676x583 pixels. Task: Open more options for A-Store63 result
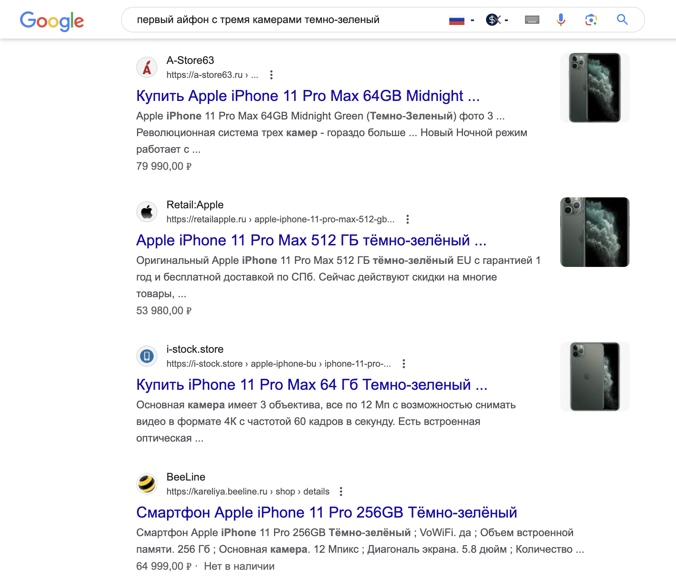coord(271,75)
